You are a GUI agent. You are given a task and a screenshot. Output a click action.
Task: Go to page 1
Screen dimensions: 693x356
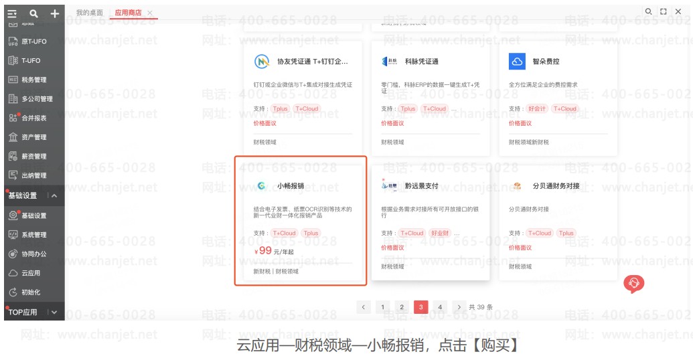383,307
